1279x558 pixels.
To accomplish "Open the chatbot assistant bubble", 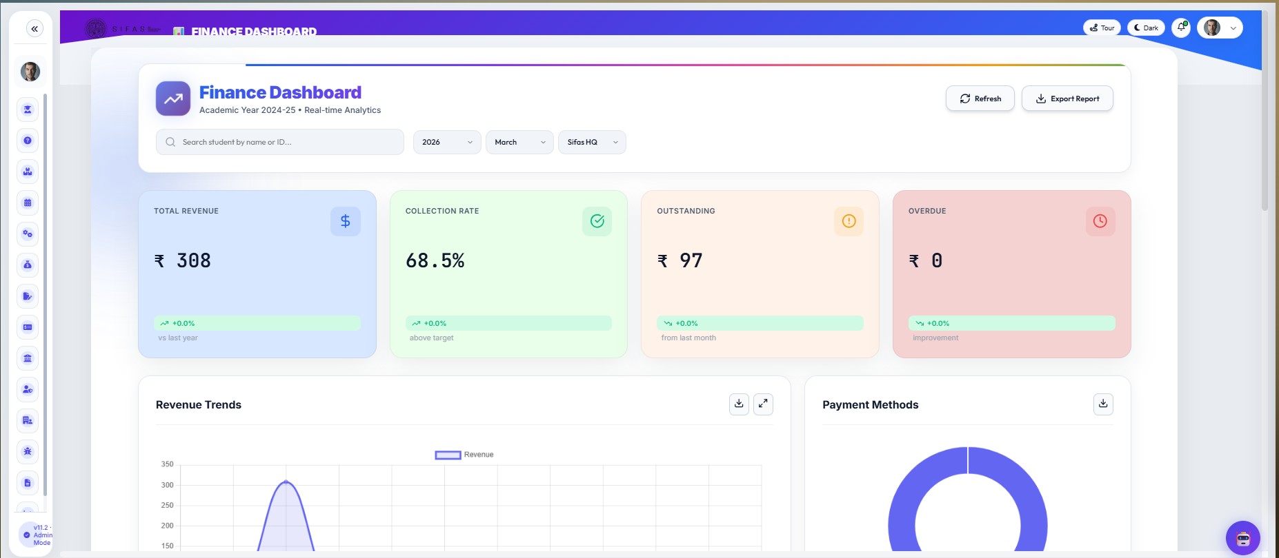I will (1243, 538).
